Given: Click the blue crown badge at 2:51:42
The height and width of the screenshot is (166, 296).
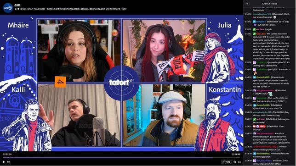Looking at the screenshot, I should [x=254, y=22].
